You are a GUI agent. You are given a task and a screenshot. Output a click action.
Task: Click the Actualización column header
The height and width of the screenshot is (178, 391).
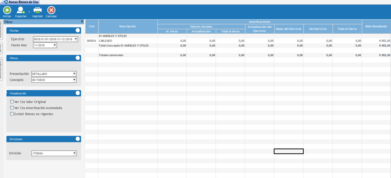pyautogui.click(x=201, y=31)
